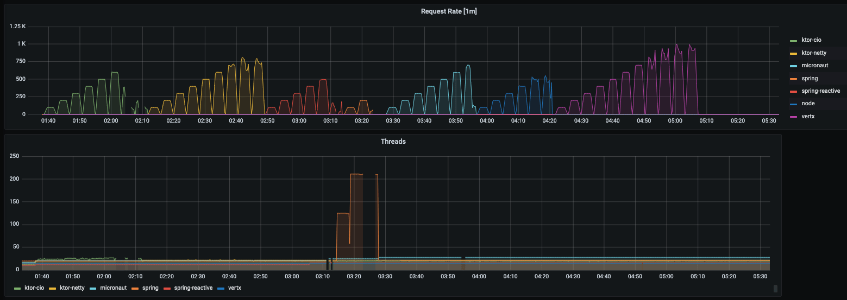Click ktor-cio color swatch in Threads legend
This screenshot has height=300, width=847.
coord(17,288)
